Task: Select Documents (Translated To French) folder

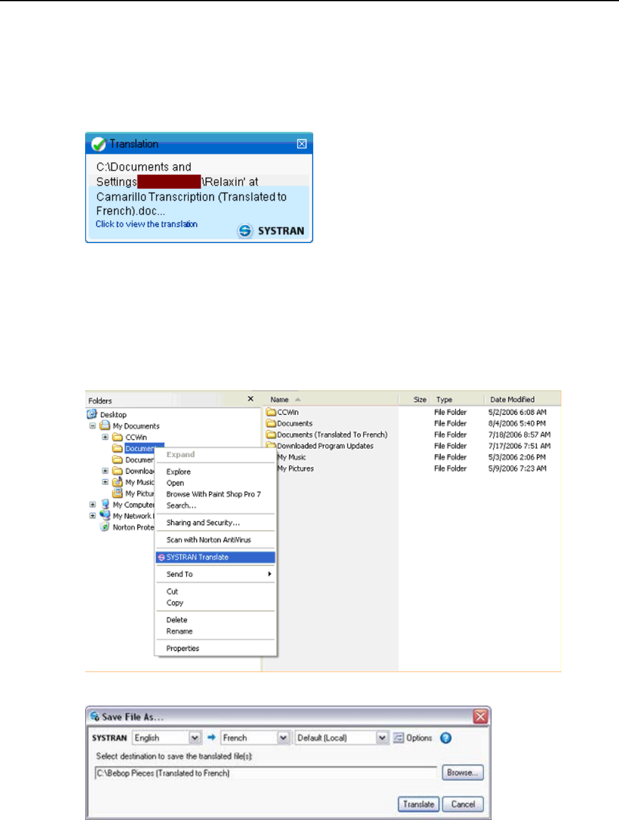Action: [327, 435]
